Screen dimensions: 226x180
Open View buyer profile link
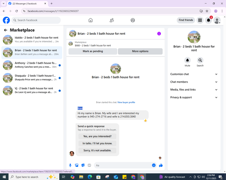[126, 102]
